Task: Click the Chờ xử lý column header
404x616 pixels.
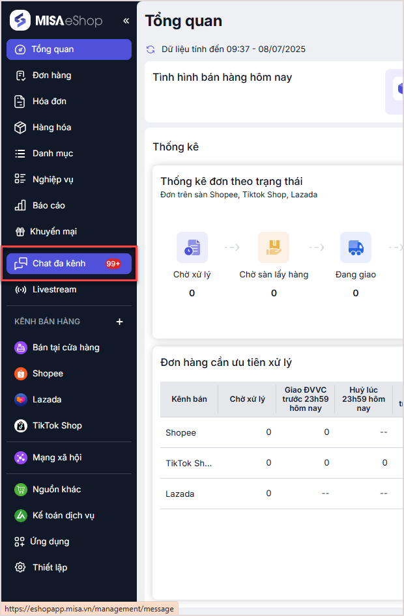Action: pyautogui.click(x=247, y=399)
